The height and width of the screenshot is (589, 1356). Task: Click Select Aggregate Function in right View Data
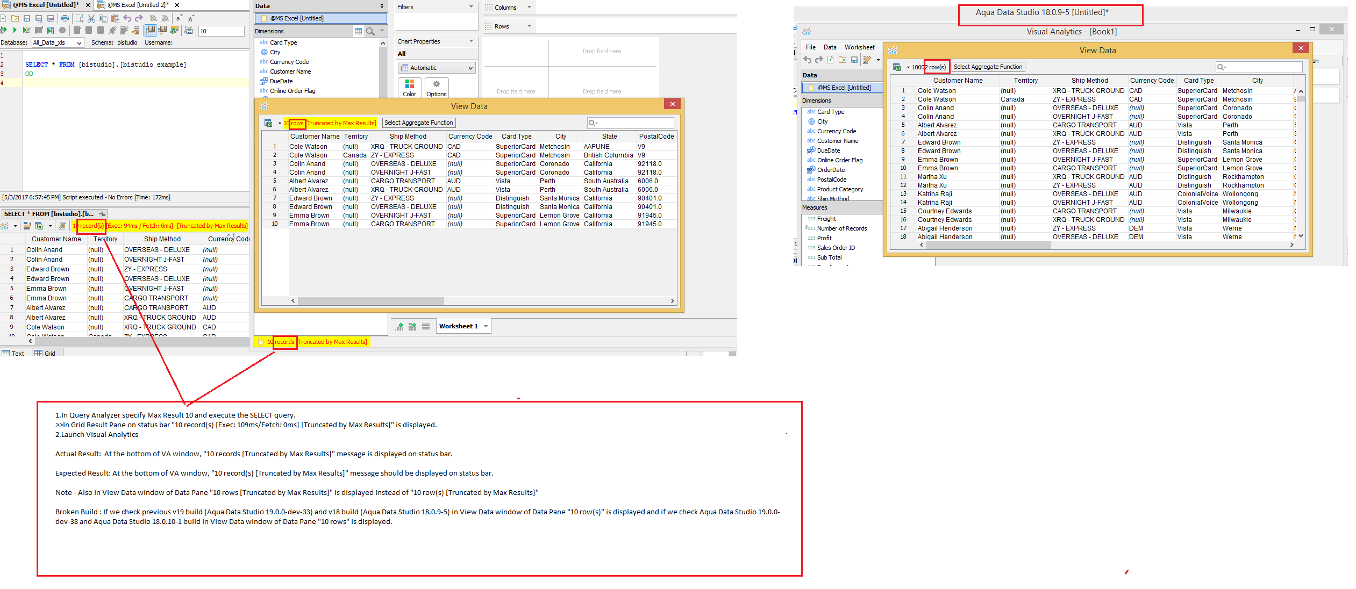(988, 67)
